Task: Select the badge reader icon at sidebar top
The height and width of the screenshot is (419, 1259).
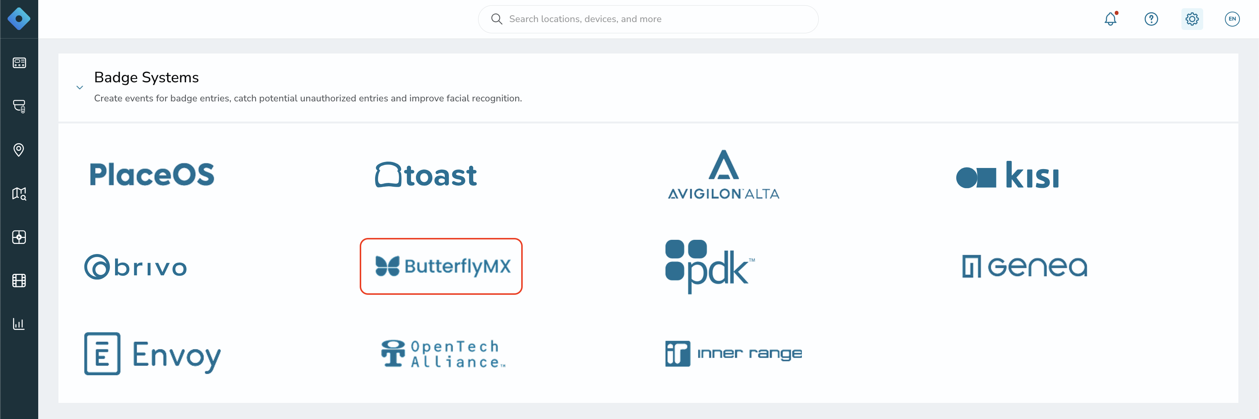Action: click(19, 63)
